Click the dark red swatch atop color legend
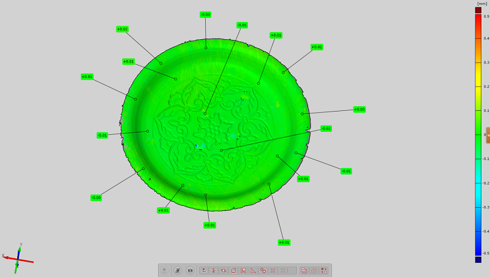The width and height of the screenshot is (490, 277). point(478,10)
